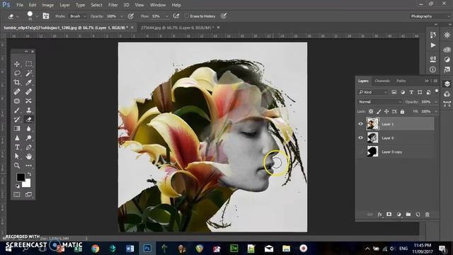The image size is (453, 255).
Task: Switch to the Paths tab
Action: [401, 81]
